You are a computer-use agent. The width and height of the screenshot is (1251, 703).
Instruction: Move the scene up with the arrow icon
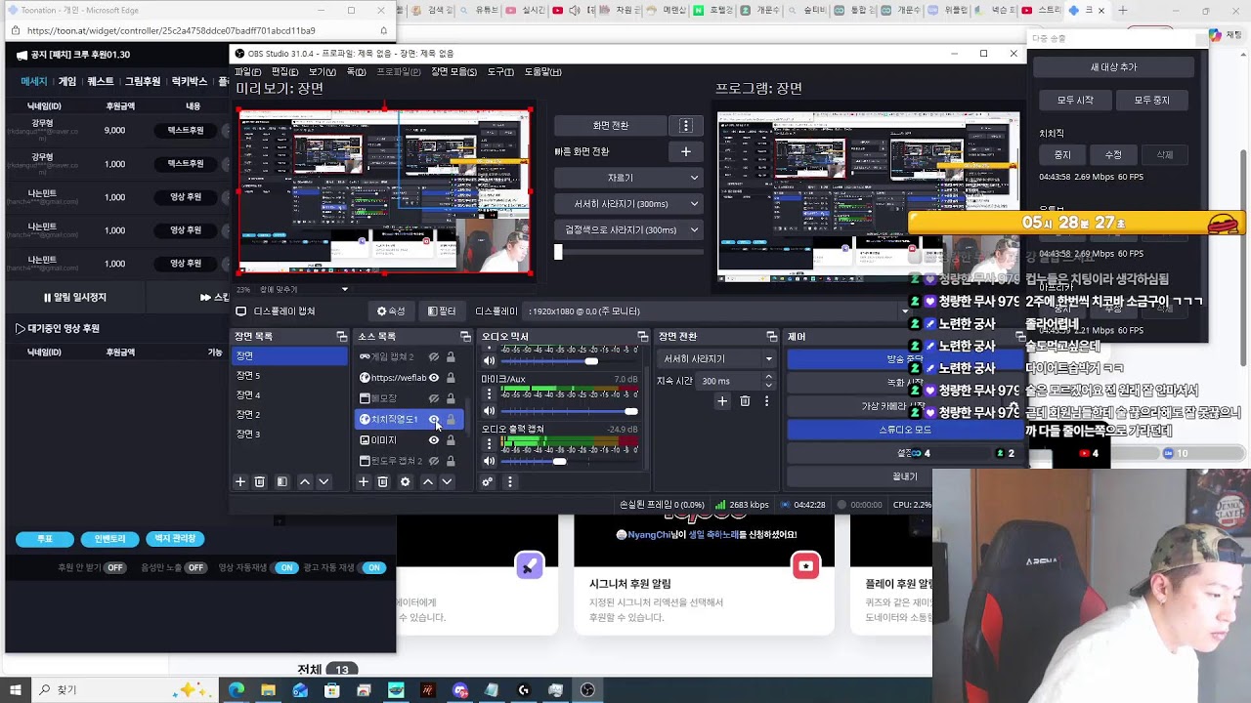(x=305, y=481)
